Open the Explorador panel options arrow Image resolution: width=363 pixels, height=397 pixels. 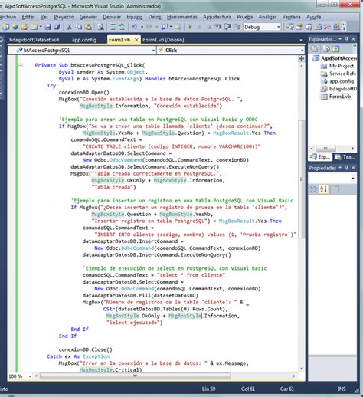point(340,39)
